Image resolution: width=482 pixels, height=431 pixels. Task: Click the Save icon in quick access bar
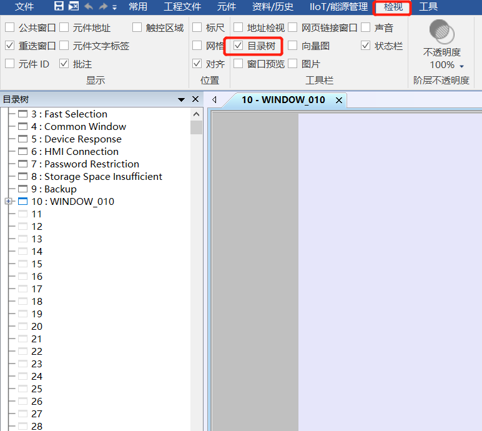point(59,7)
